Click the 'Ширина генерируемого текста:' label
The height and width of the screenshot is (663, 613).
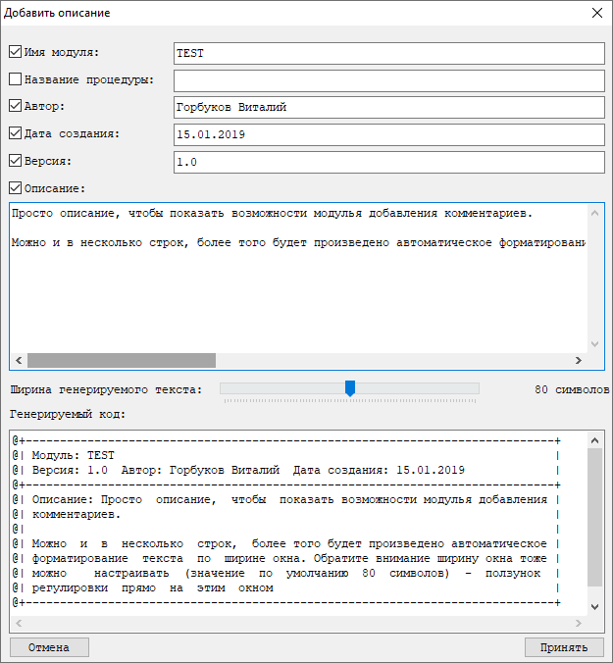tap(106, 389)
